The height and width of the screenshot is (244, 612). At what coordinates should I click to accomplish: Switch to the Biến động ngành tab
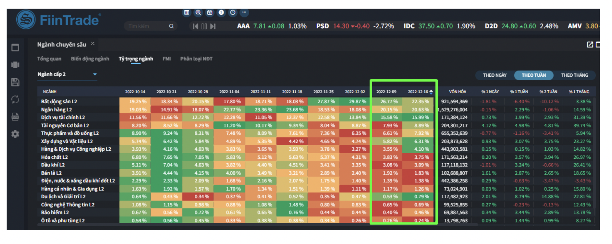(90, 59)
